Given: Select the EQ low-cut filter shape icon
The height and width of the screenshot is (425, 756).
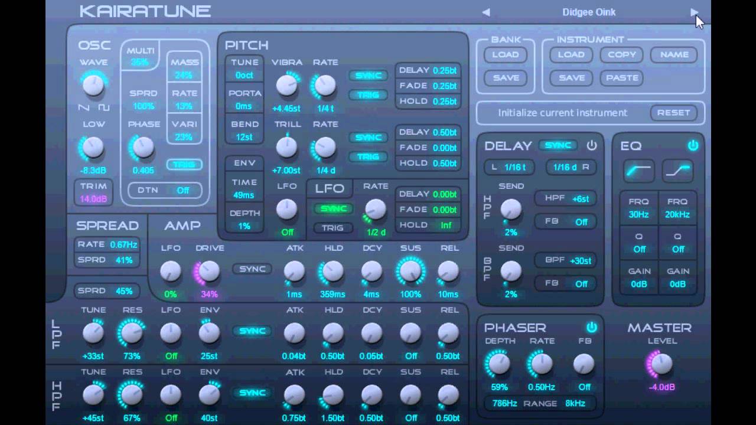Looking at the screenshot, I should 638,171.
